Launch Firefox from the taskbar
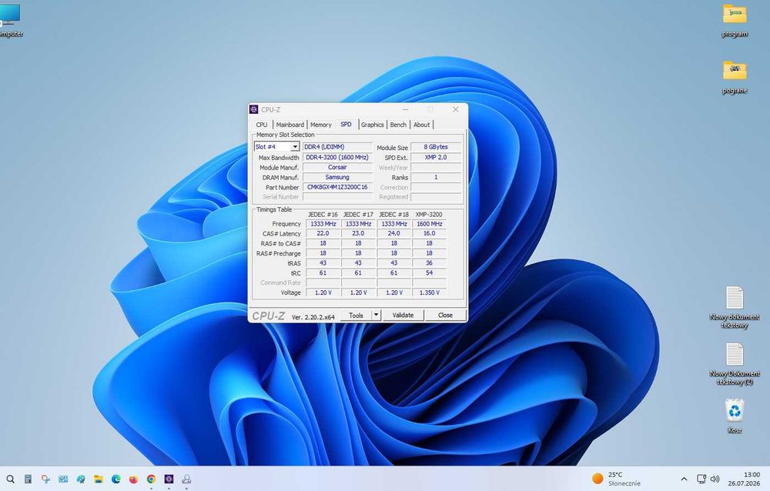Viewport: 770px width, 491px height. coord(133,479)
